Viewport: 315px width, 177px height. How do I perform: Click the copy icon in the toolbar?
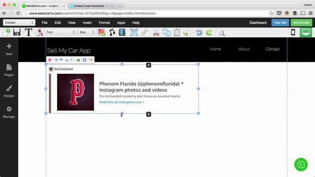pyautogui.click(x=166, y=32)
